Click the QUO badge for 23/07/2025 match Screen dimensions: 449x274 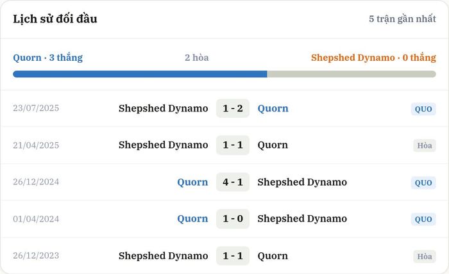click(x=423, y=109)
